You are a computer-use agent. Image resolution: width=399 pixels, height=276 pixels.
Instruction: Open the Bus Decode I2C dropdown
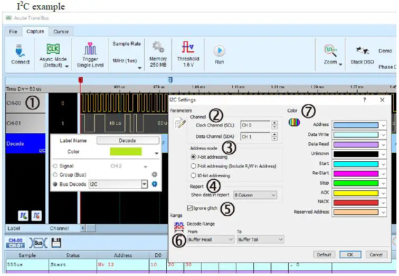click(x=144, y=184)
